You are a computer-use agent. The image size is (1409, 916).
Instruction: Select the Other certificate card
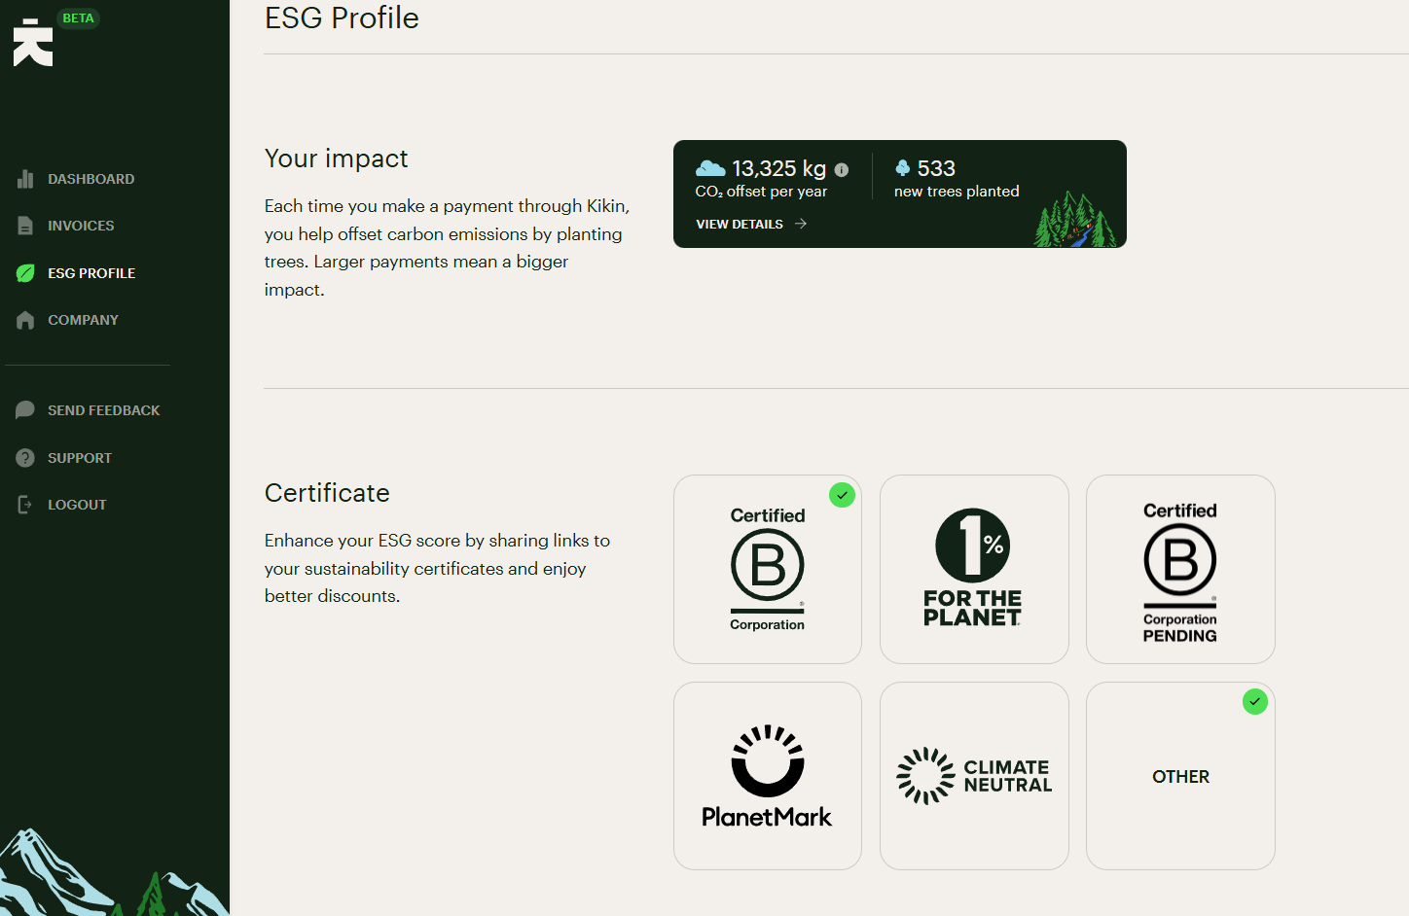(x=1180, y=776)
